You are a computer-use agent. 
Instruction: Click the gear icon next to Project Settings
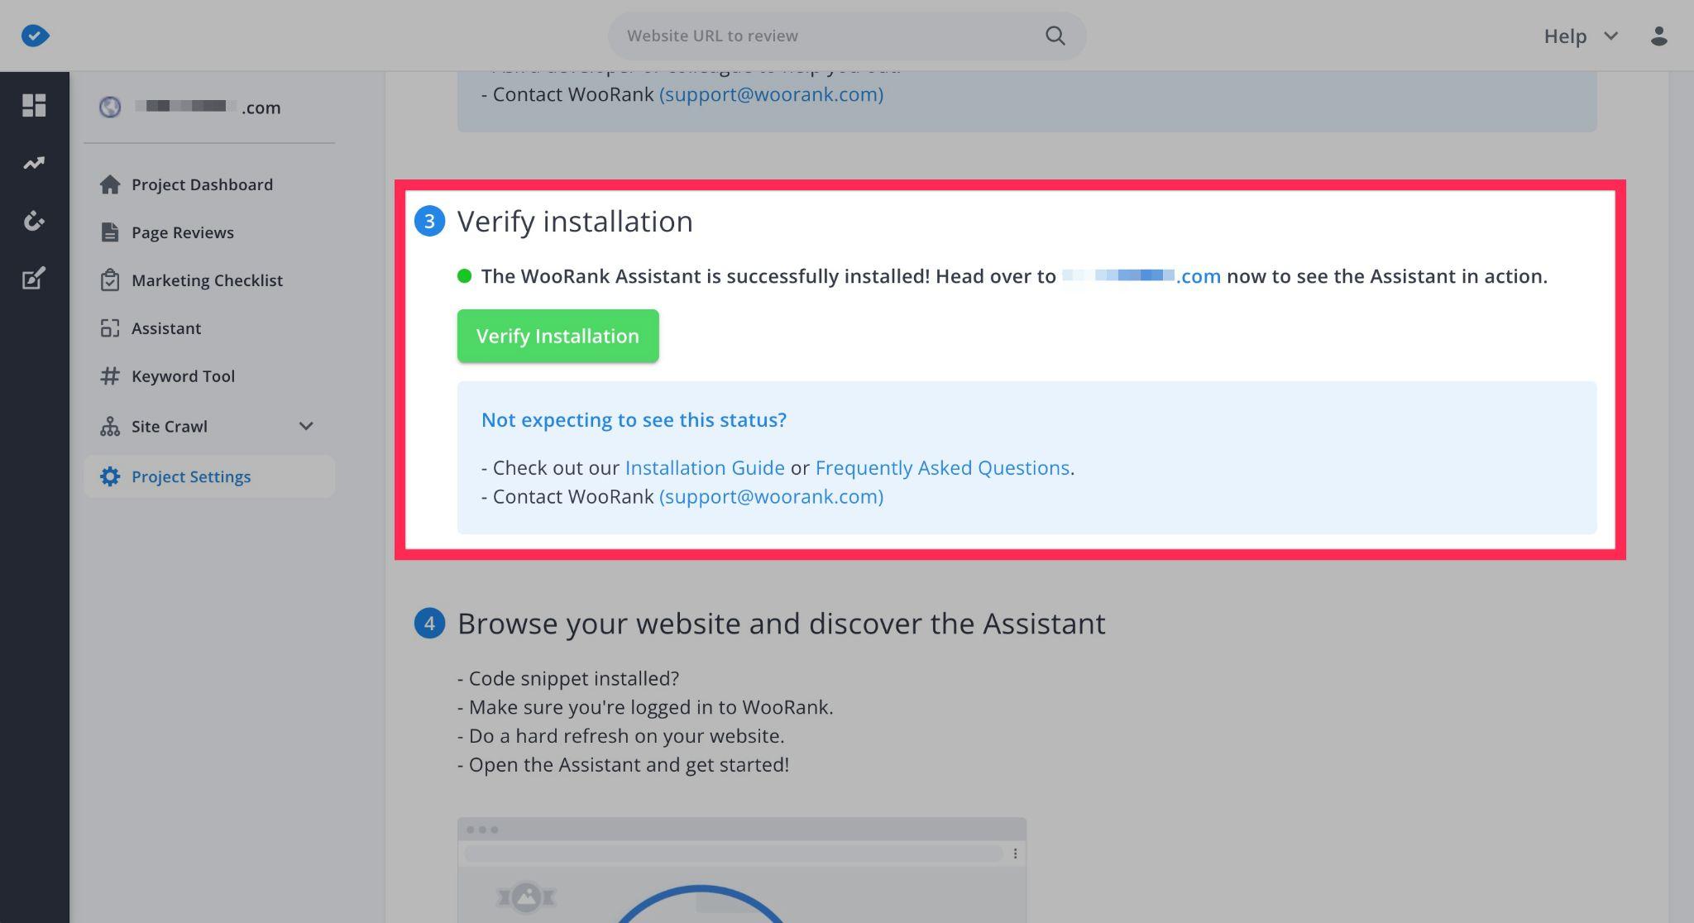click(110, 476)
